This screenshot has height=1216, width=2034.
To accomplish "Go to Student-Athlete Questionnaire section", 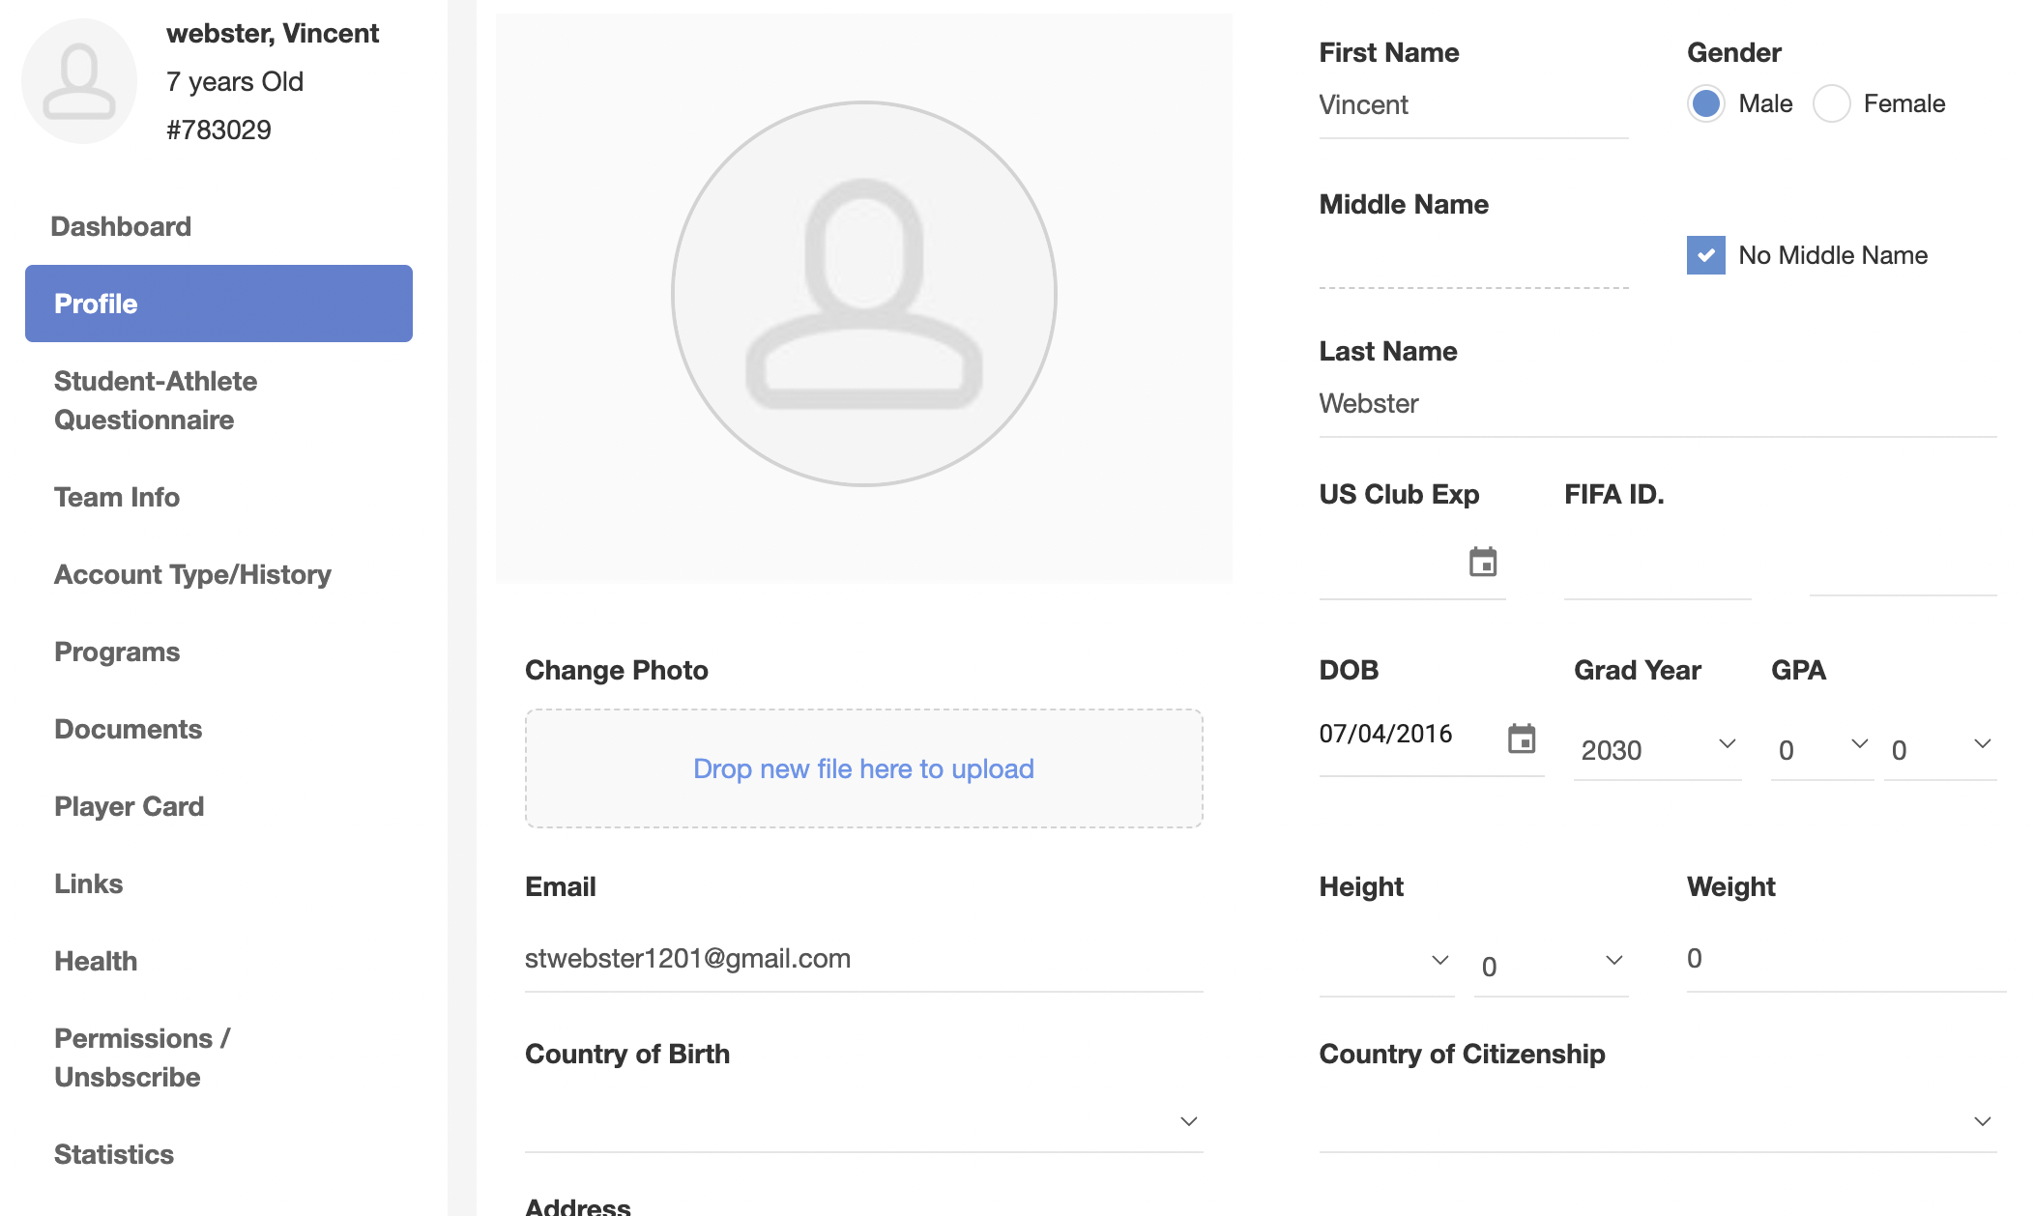I will pyautogui.click(x=156, y=400).
